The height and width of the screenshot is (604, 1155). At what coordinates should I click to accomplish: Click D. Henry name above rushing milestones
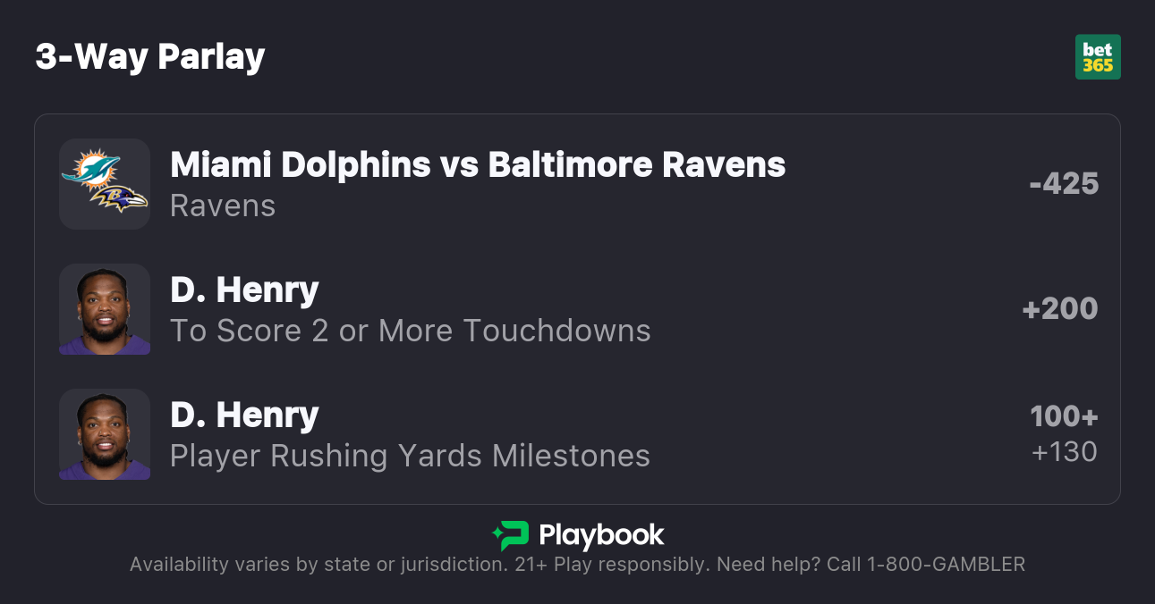click(x=244, y=415)
